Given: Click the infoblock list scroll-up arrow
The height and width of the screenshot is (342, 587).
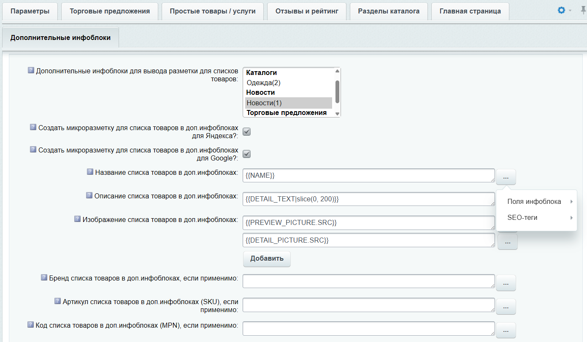Looking at the screenshot, I should (337, 71).
